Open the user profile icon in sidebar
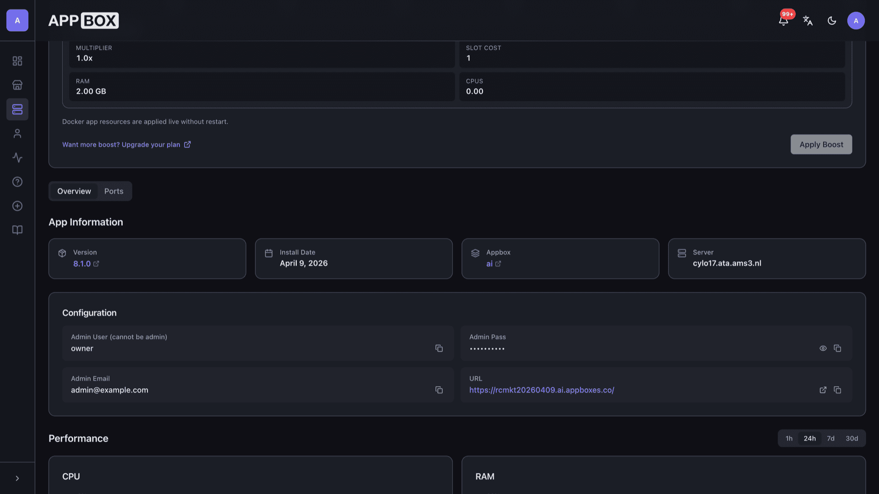Image resolution: width=879 pixels, height=494 pixels. coord(17,134)
